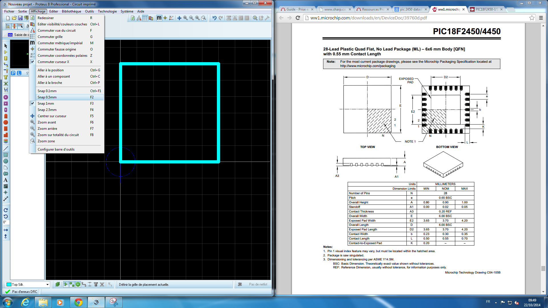Viewport: 548px width, 308px height.
Task: Click open project folder icon
Action: pos(14,18)
